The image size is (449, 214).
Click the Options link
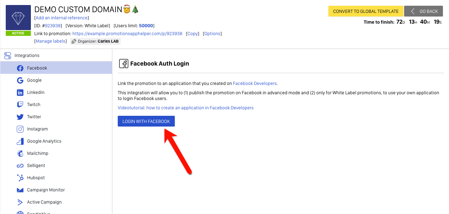tap(212, 34)
